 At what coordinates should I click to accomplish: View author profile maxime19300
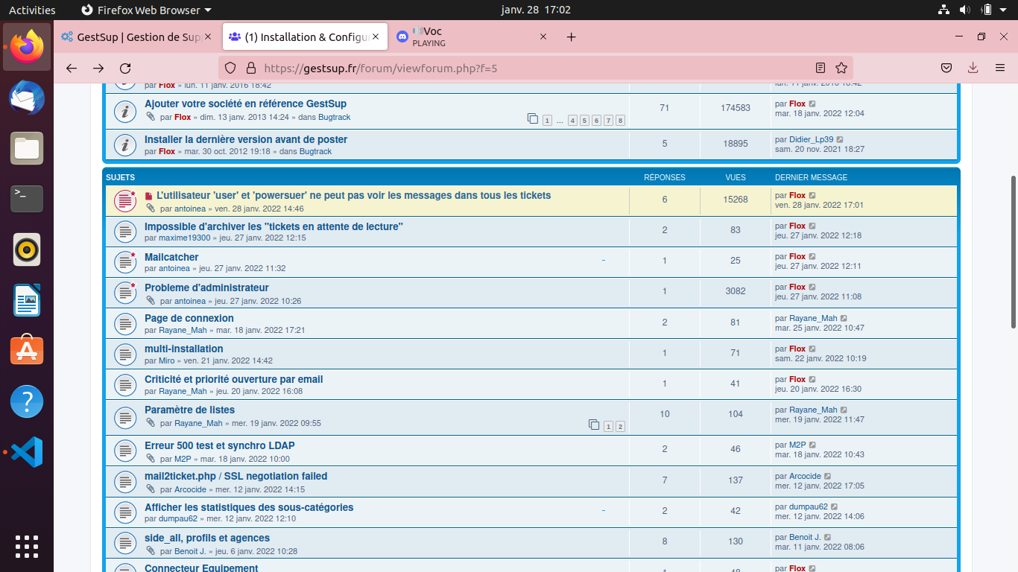185,238
